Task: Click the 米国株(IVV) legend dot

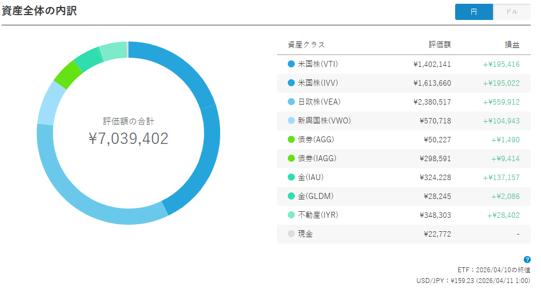Action: pos(291,82)
